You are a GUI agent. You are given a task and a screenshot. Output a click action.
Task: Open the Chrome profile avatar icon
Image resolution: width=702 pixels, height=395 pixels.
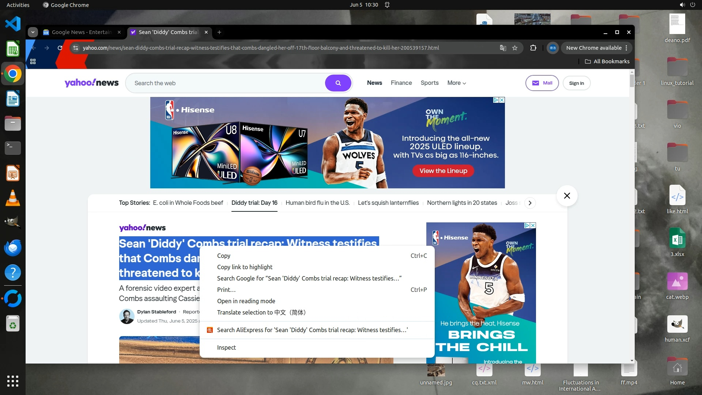pos(552,48)
